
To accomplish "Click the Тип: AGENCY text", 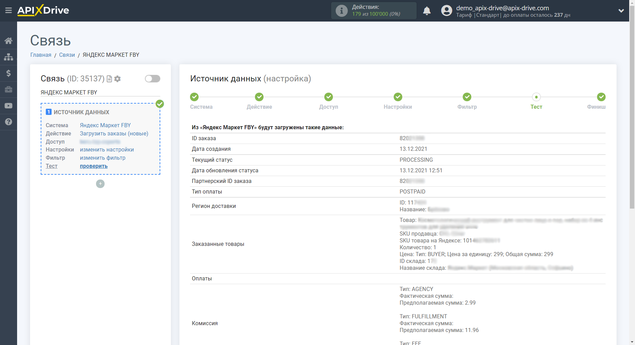I will pos(416,289).
